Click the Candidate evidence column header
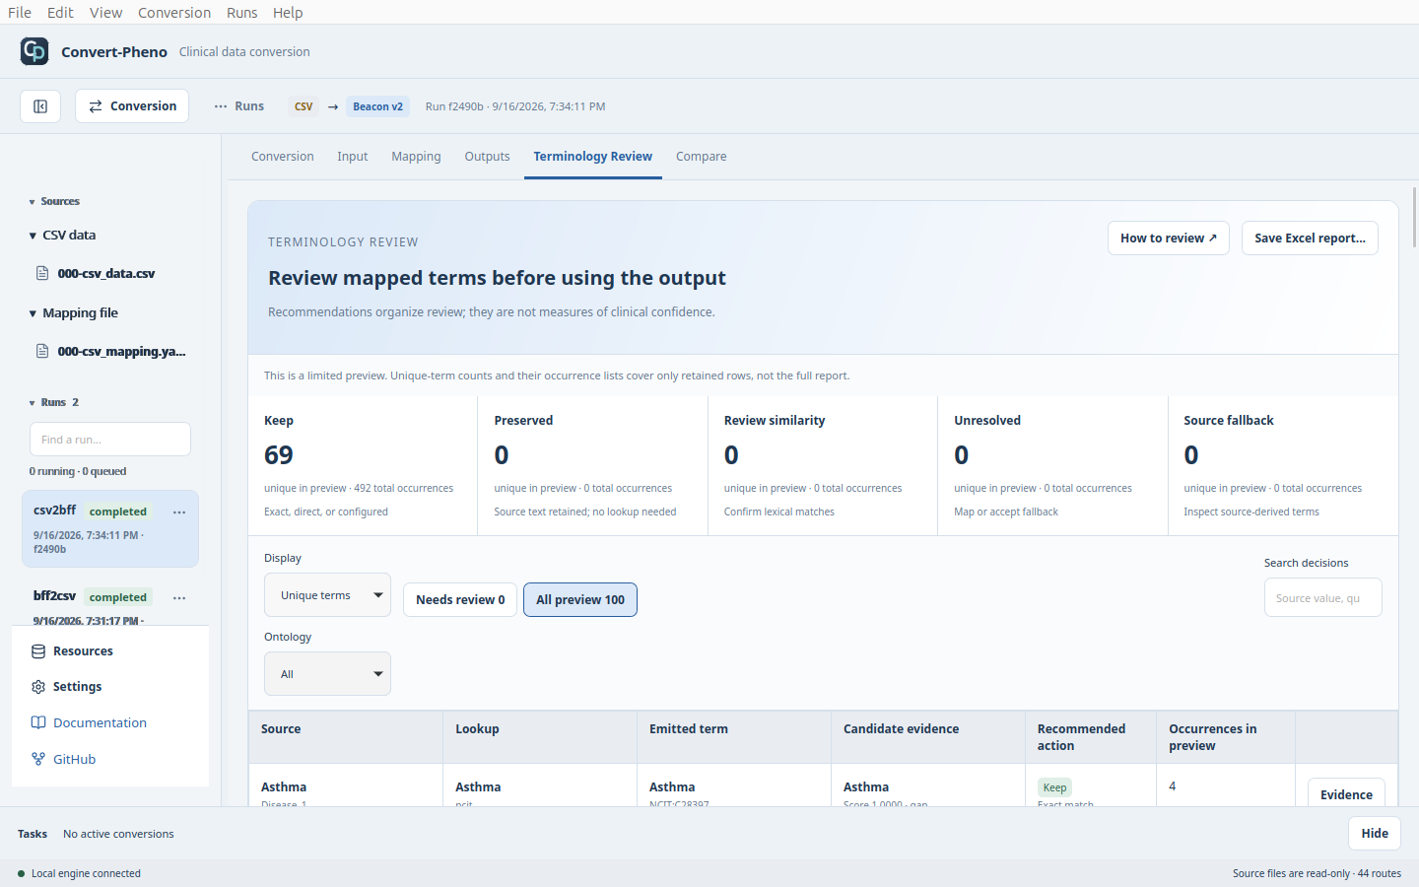Screen dimensions: 1419x887 coord(928,737)
